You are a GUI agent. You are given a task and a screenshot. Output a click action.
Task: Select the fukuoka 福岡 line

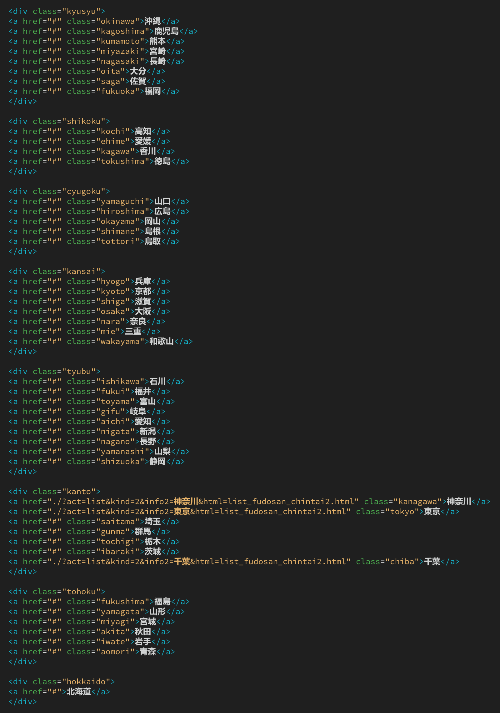coord(94,91)
